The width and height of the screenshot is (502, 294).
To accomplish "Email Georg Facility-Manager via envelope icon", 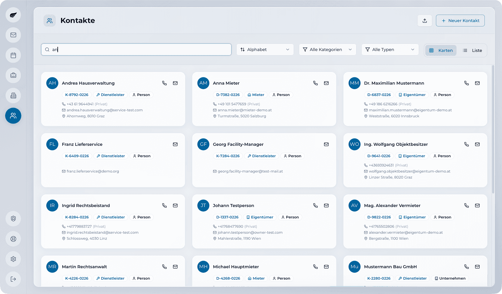I will (x=326, y=144).
